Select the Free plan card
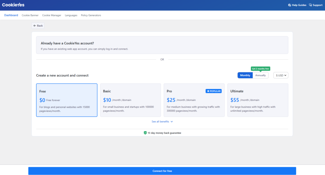The width and height of the screenshot is (325, 175). 67,100
